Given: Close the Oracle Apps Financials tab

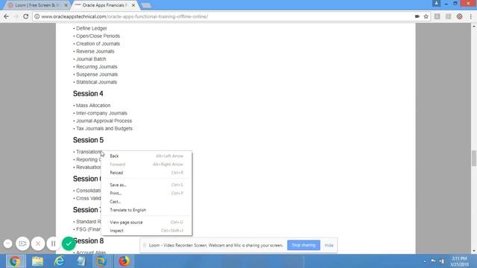Looking at the screenshot, I should click(x=133, y=5).
